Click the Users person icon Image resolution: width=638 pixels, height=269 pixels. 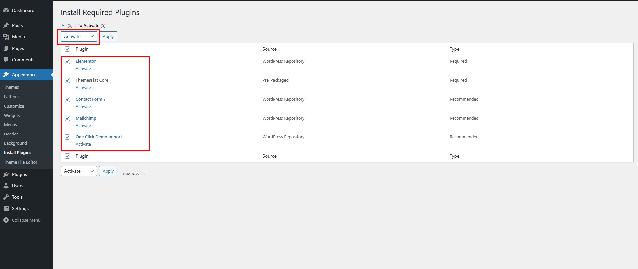click(6, 186)
